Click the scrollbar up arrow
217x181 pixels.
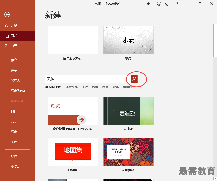click(x=215, y=26)
